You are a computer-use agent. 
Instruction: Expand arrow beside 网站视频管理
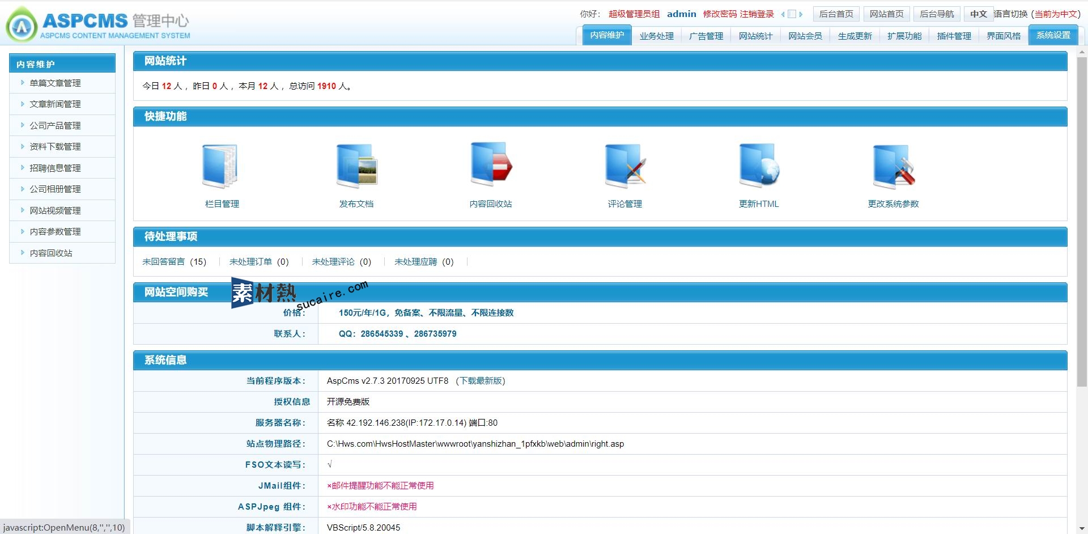point(22,210)
